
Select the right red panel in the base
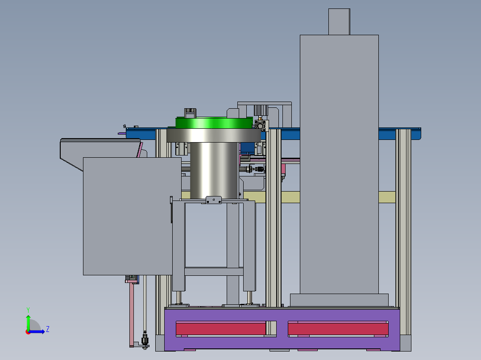click(x=338, y=329)
